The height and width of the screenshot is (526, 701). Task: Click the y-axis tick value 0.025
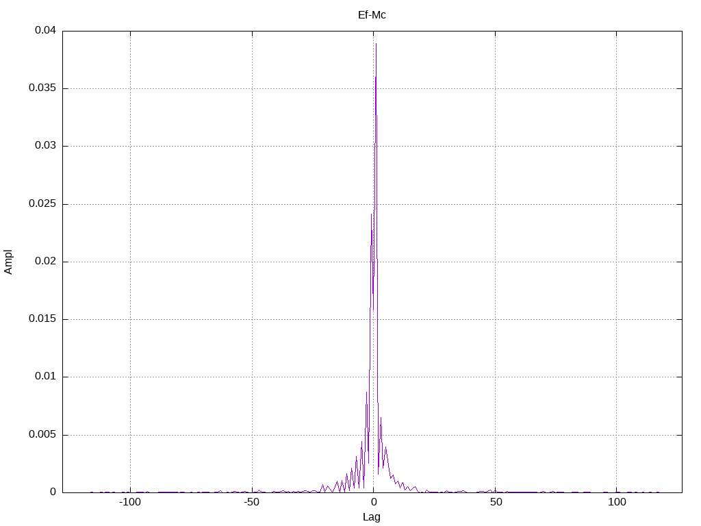tap(42, 203)
